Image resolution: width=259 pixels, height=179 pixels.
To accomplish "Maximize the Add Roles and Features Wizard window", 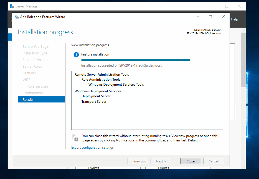I will point(210,17).
